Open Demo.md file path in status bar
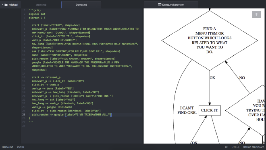266x150 pixels. point(8,147)
